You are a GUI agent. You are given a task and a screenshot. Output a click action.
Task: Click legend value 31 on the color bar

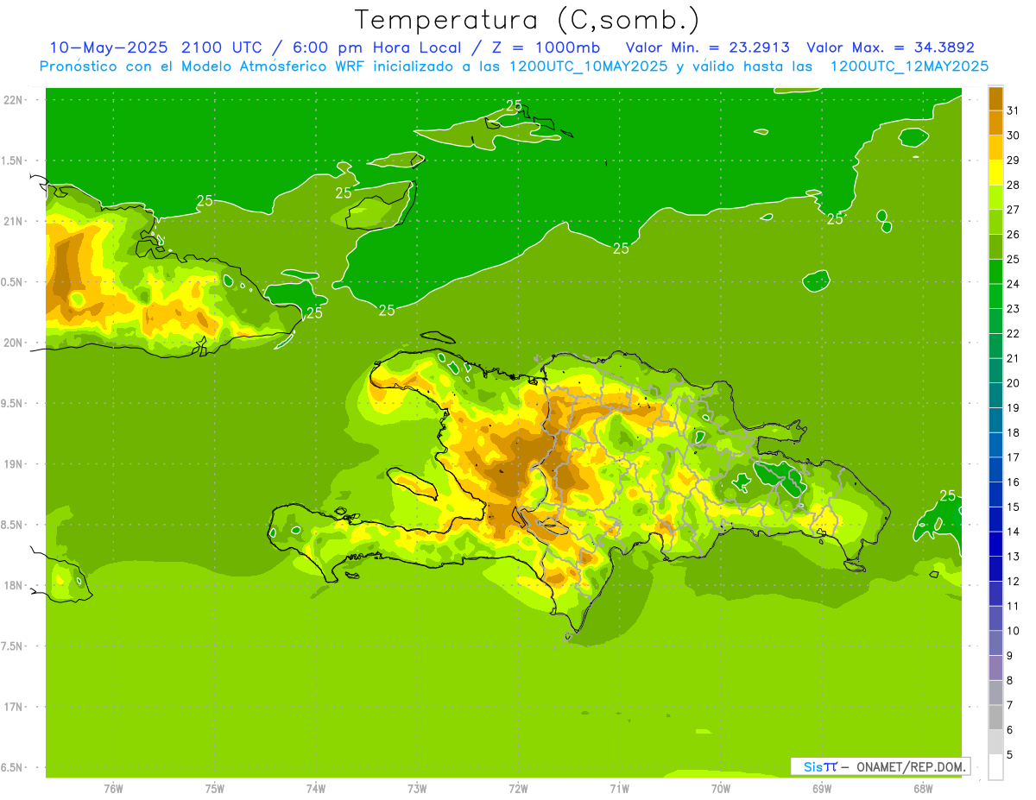1013,110
